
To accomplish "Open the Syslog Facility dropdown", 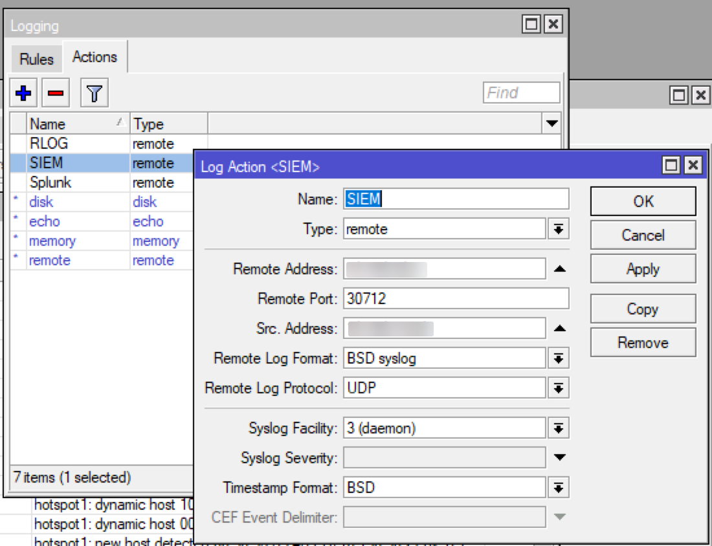I will 559,428.
